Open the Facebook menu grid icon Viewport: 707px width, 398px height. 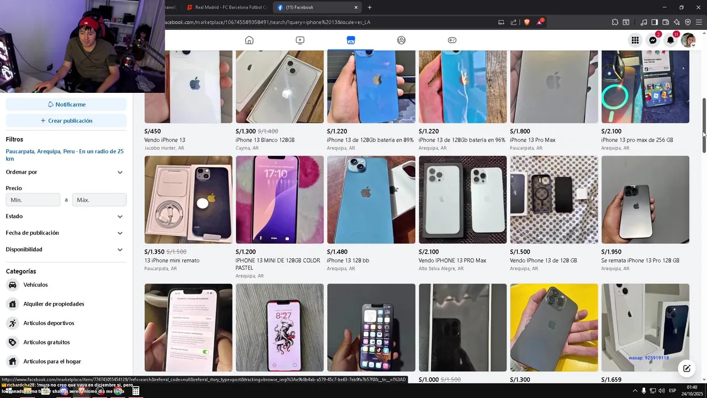click(x=635, y=40)
